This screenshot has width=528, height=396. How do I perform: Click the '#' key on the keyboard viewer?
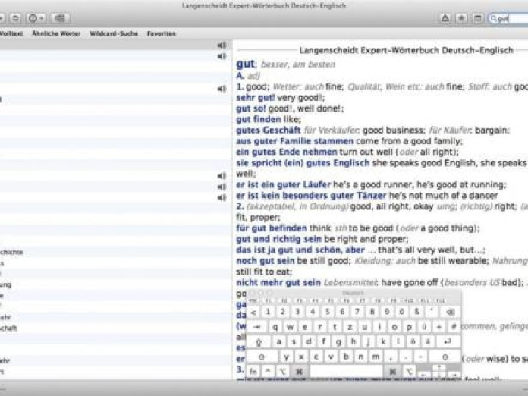tap(454, 327)
